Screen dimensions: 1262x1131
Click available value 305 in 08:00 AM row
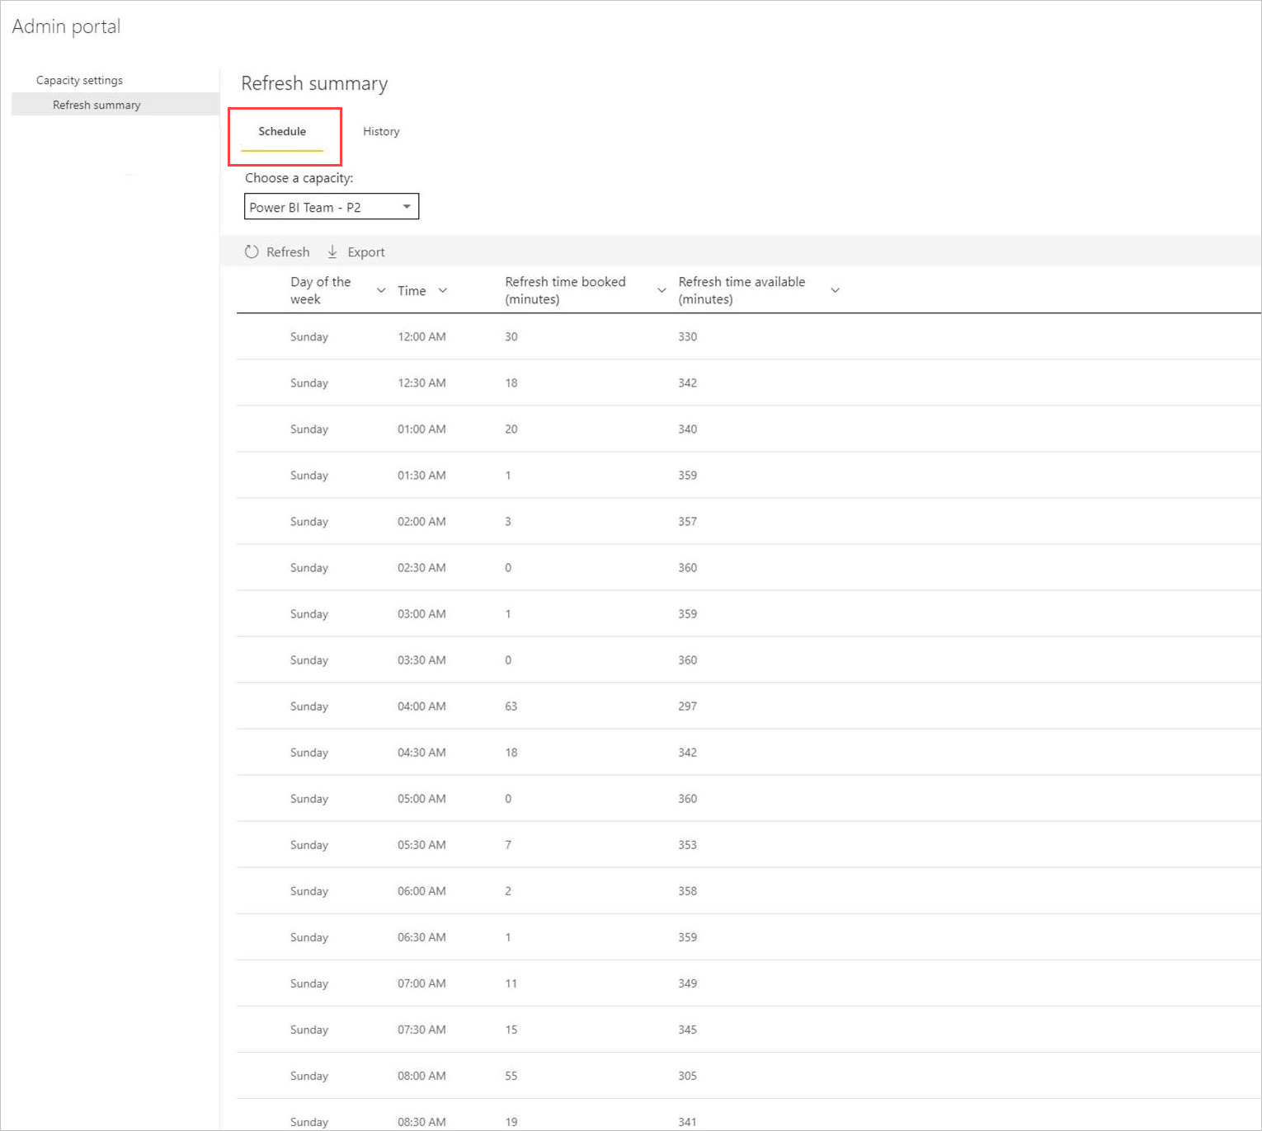click(x=688, y=1075)
